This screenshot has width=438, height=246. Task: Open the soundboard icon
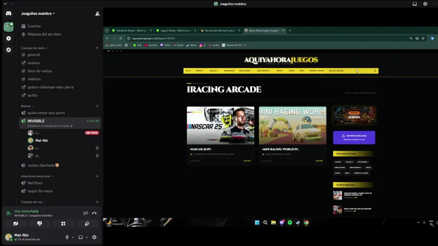coord(87,223)
